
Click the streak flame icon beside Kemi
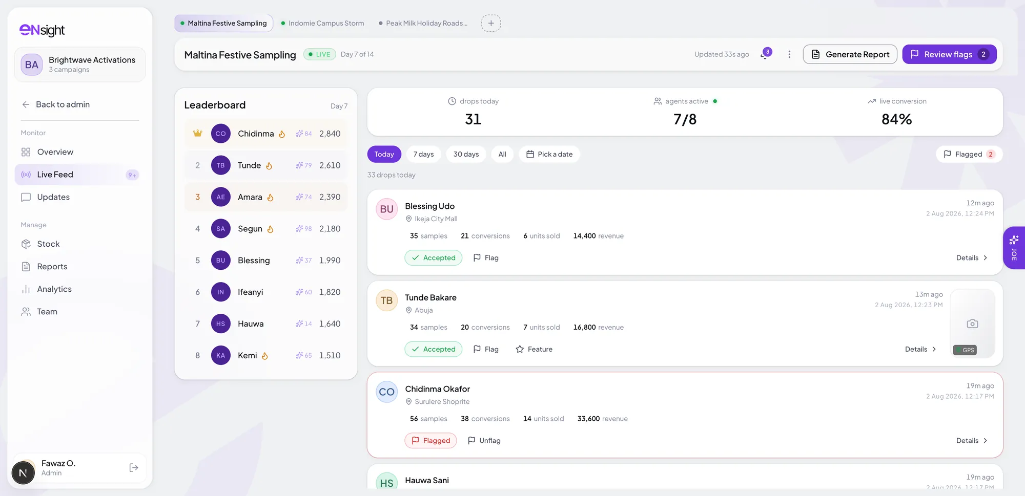click(x=265, y=356)
